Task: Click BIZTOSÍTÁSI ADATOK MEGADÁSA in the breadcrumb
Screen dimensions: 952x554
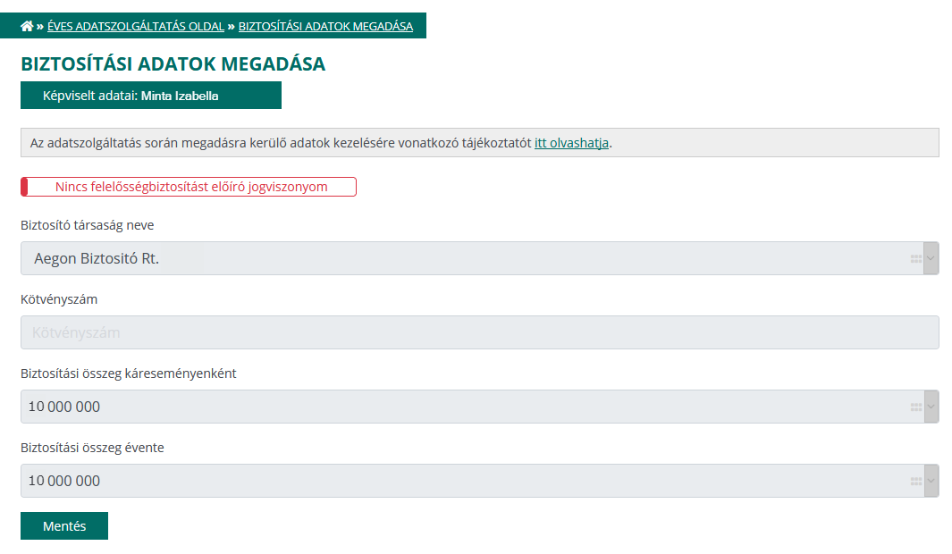Action: 327,26
